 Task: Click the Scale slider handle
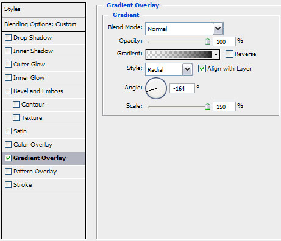pyautogui.click(x=207, y=107)
